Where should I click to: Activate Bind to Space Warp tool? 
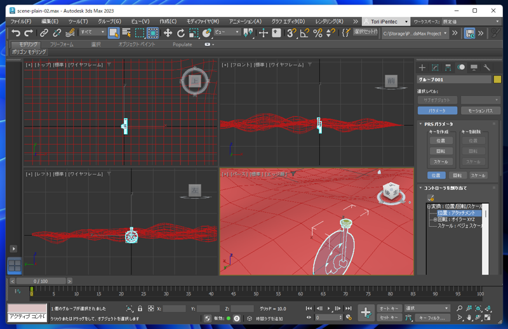coord(70,33)
